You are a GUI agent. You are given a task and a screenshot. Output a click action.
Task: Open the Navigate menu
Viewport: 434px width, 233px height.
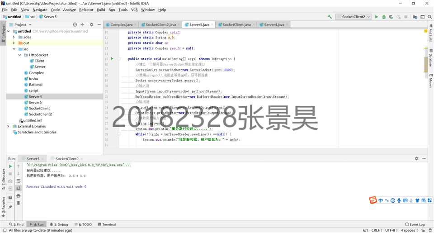coord(40,10)
